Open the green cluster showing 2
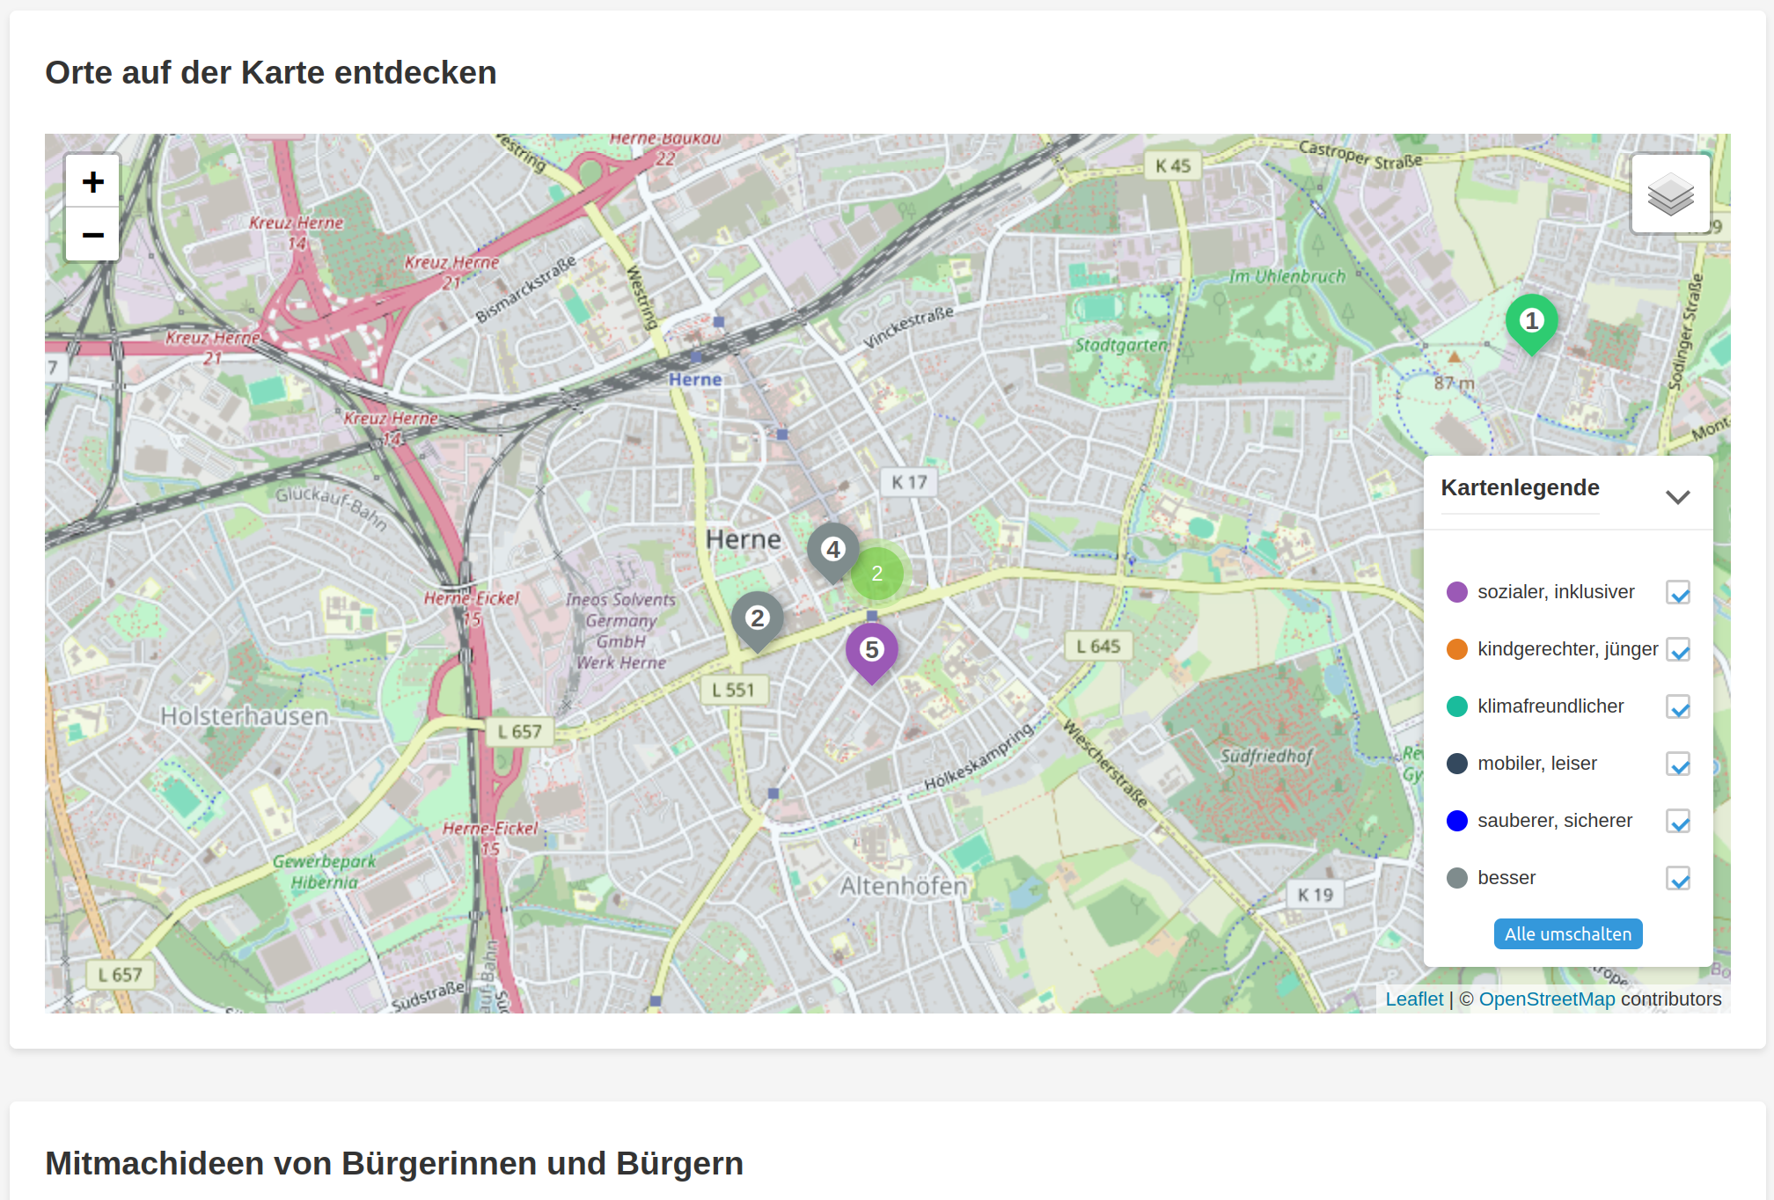This screenshot has height=1200, width=1774. [x=877, y=574]
